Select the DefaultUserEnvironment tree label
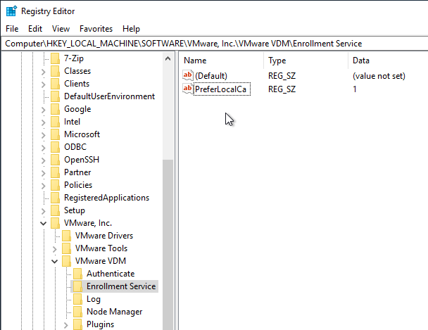 click(109, 96)
